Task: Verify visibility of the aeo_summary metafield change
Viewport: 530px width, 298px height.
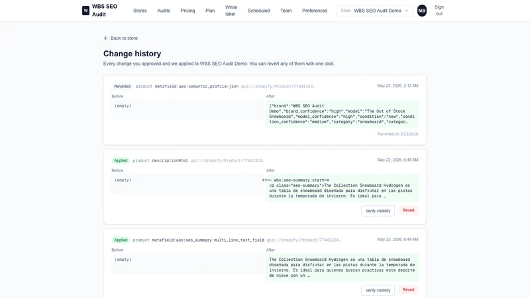Action: [x=378, y=290]
